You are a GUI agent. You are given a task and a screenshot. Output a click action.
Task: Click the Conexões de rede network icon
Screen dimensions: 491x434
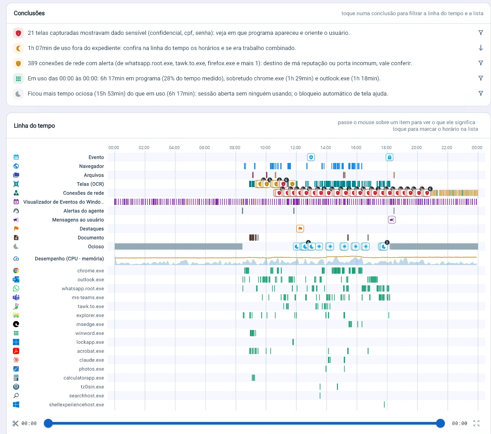click(16, 193)
